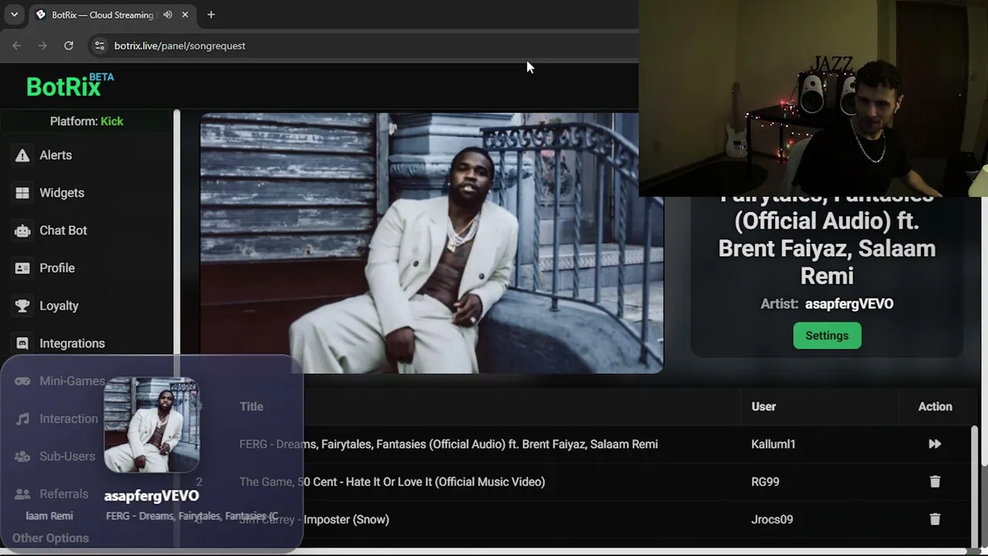Screen dimensions: 988x556
Task: Open the Alerts warning icon in sidebar
Action: [x=22, y=155]
